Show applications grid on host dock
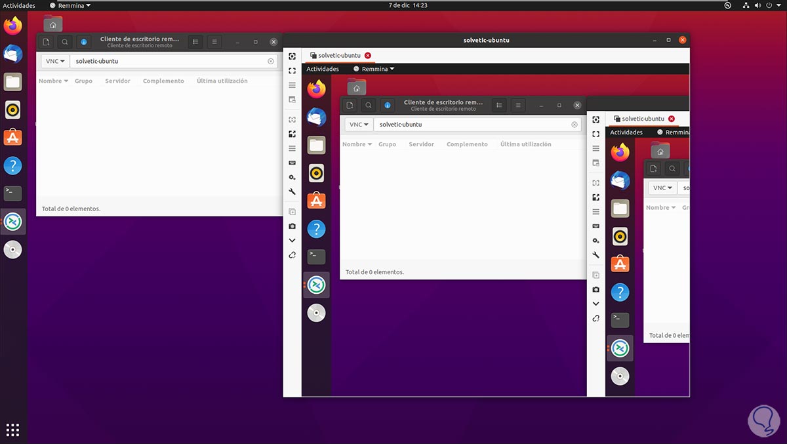787x444 pixels. point(12,430)
